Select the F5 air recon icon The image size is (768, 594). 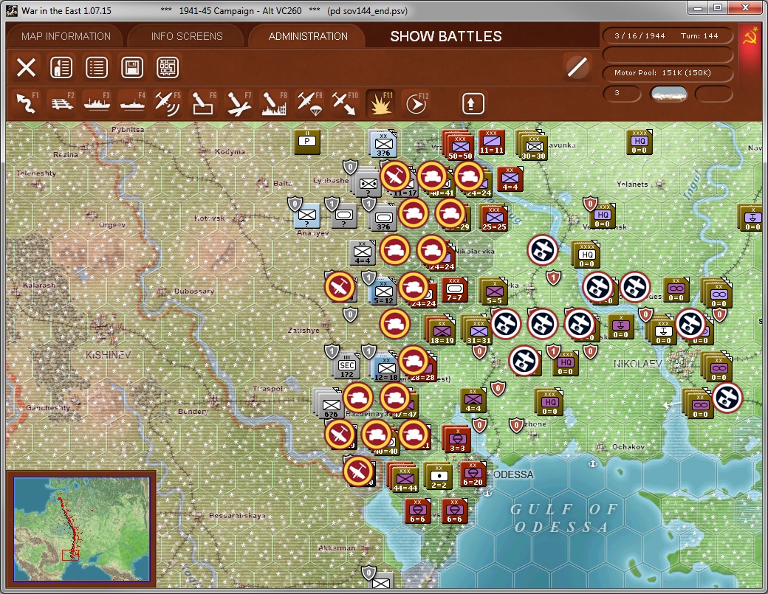168,103
